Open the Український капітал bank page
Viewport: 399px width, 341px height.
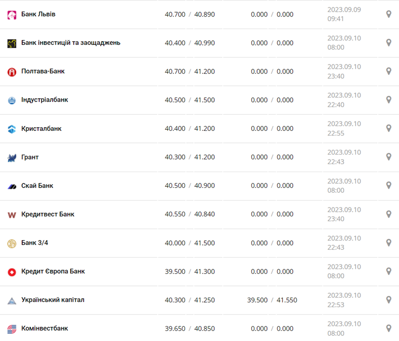coord(53,300)
